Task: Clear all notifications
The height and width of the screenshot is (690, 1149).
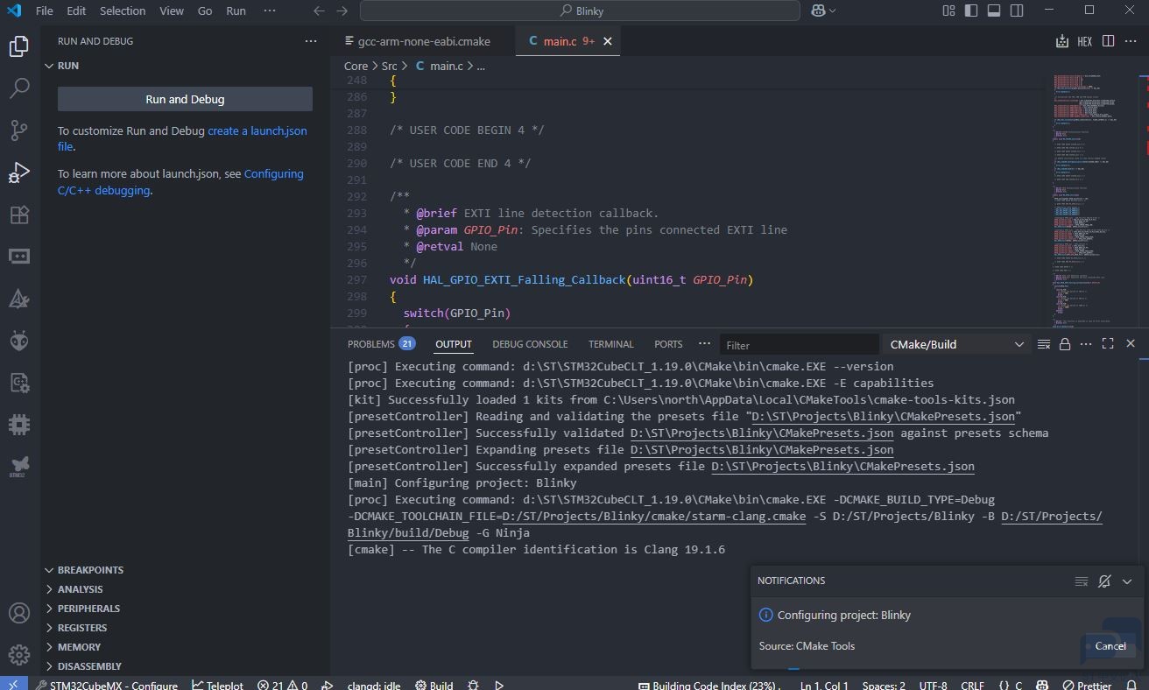Action: point(1082,581)
